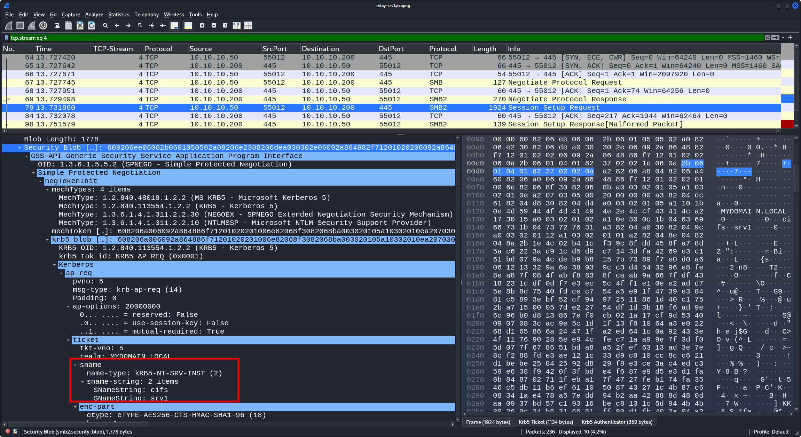Go back in packet history
The height and width of the screenshot is (437, 801).
[x=117, y=25]
